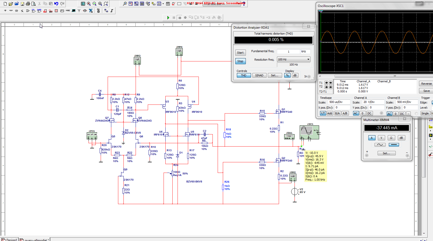This screenshot has width=433, height=241.
Task: Click the Undo arrow icon
Action: [x=56, y=4]
